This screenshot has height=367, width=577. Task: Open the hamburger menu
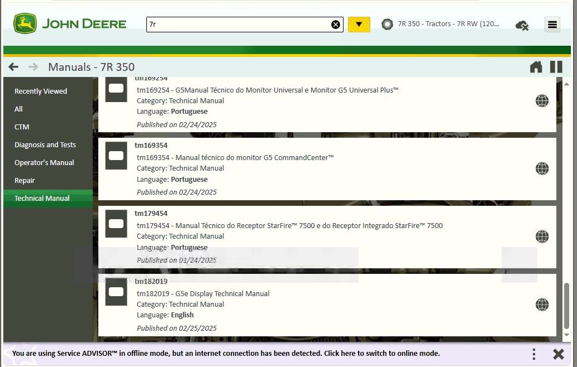pos(552,25)
